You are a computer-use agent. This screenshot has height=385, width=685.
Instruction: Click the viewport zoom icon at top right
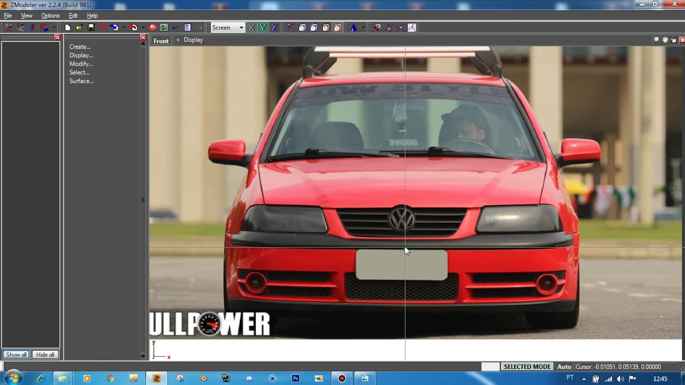[x=657, y=40]
